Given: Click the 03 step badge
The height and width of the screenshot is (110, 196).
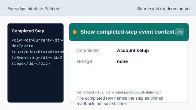Looking at the screenshot, I should (x=179, y=32).
